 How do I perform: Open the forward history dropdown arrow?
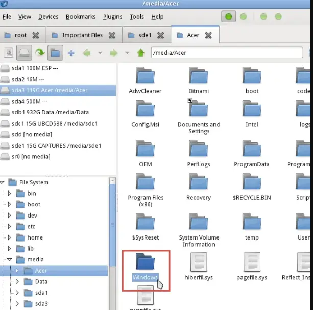(x=127, y=53)
